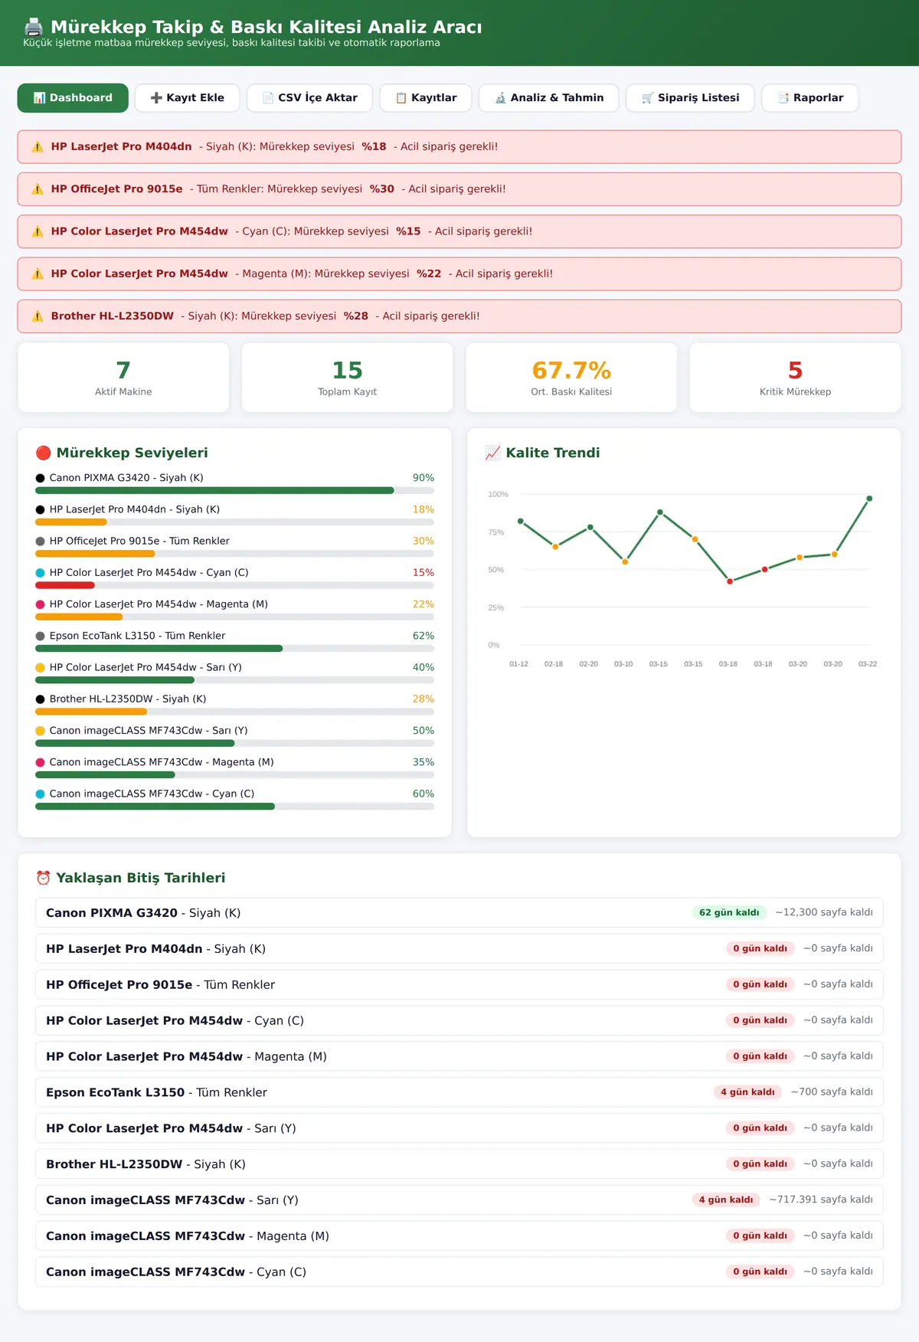
Task: Click the yellow dot for HP Color LaserJet Sarı
Action: pos(41,668)
